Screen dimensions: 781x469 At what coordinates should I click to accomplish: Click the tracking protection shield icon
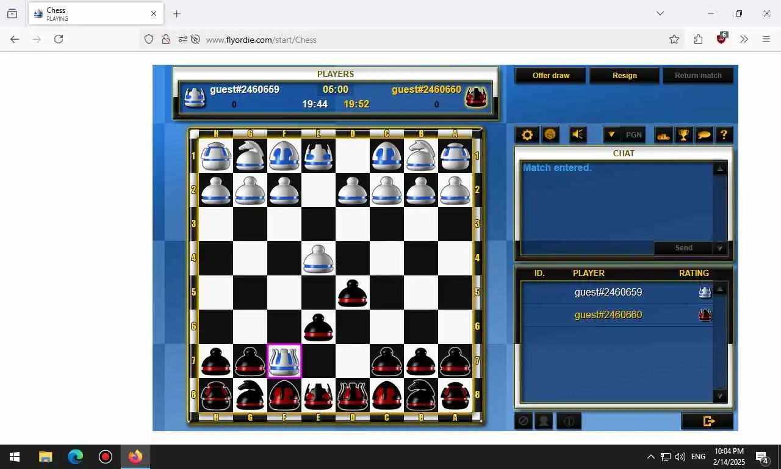[149, 39]
